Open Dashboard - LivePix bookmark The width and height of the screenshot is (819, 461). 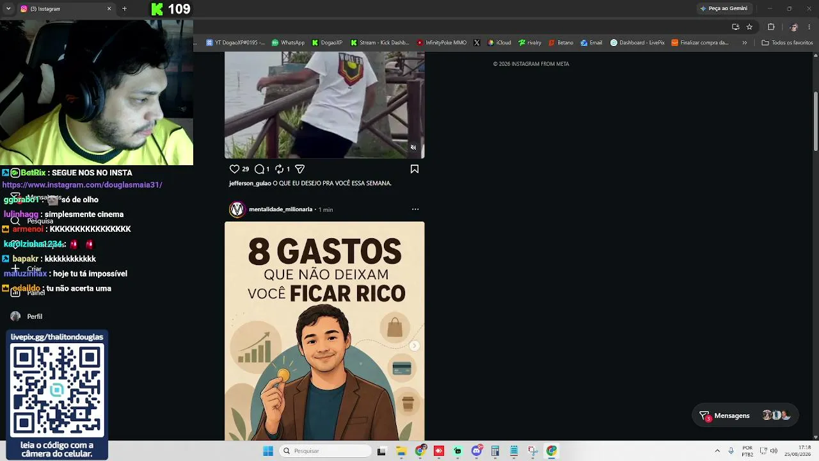pyautogui.click(x=637, y=43)
